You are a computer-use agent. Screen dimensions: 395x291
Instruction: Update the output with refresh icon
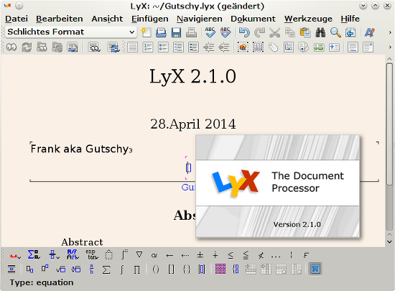coord(27,47)
